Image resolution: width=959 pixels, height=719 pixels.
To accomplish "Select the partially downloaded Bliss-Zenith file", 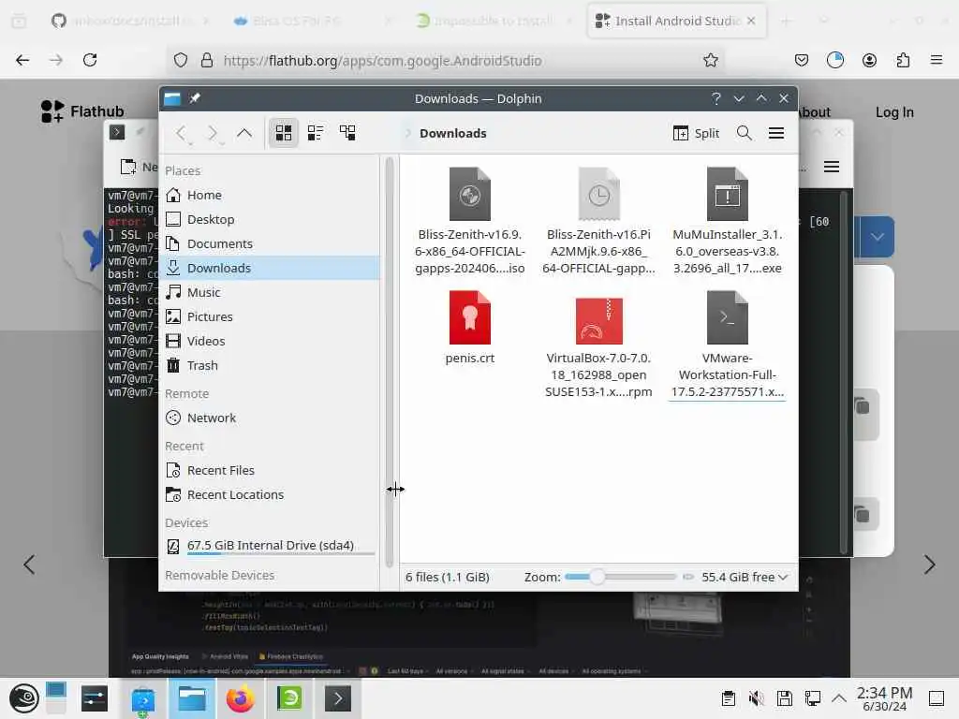I will pyautogui.click(x=598, y=194).
